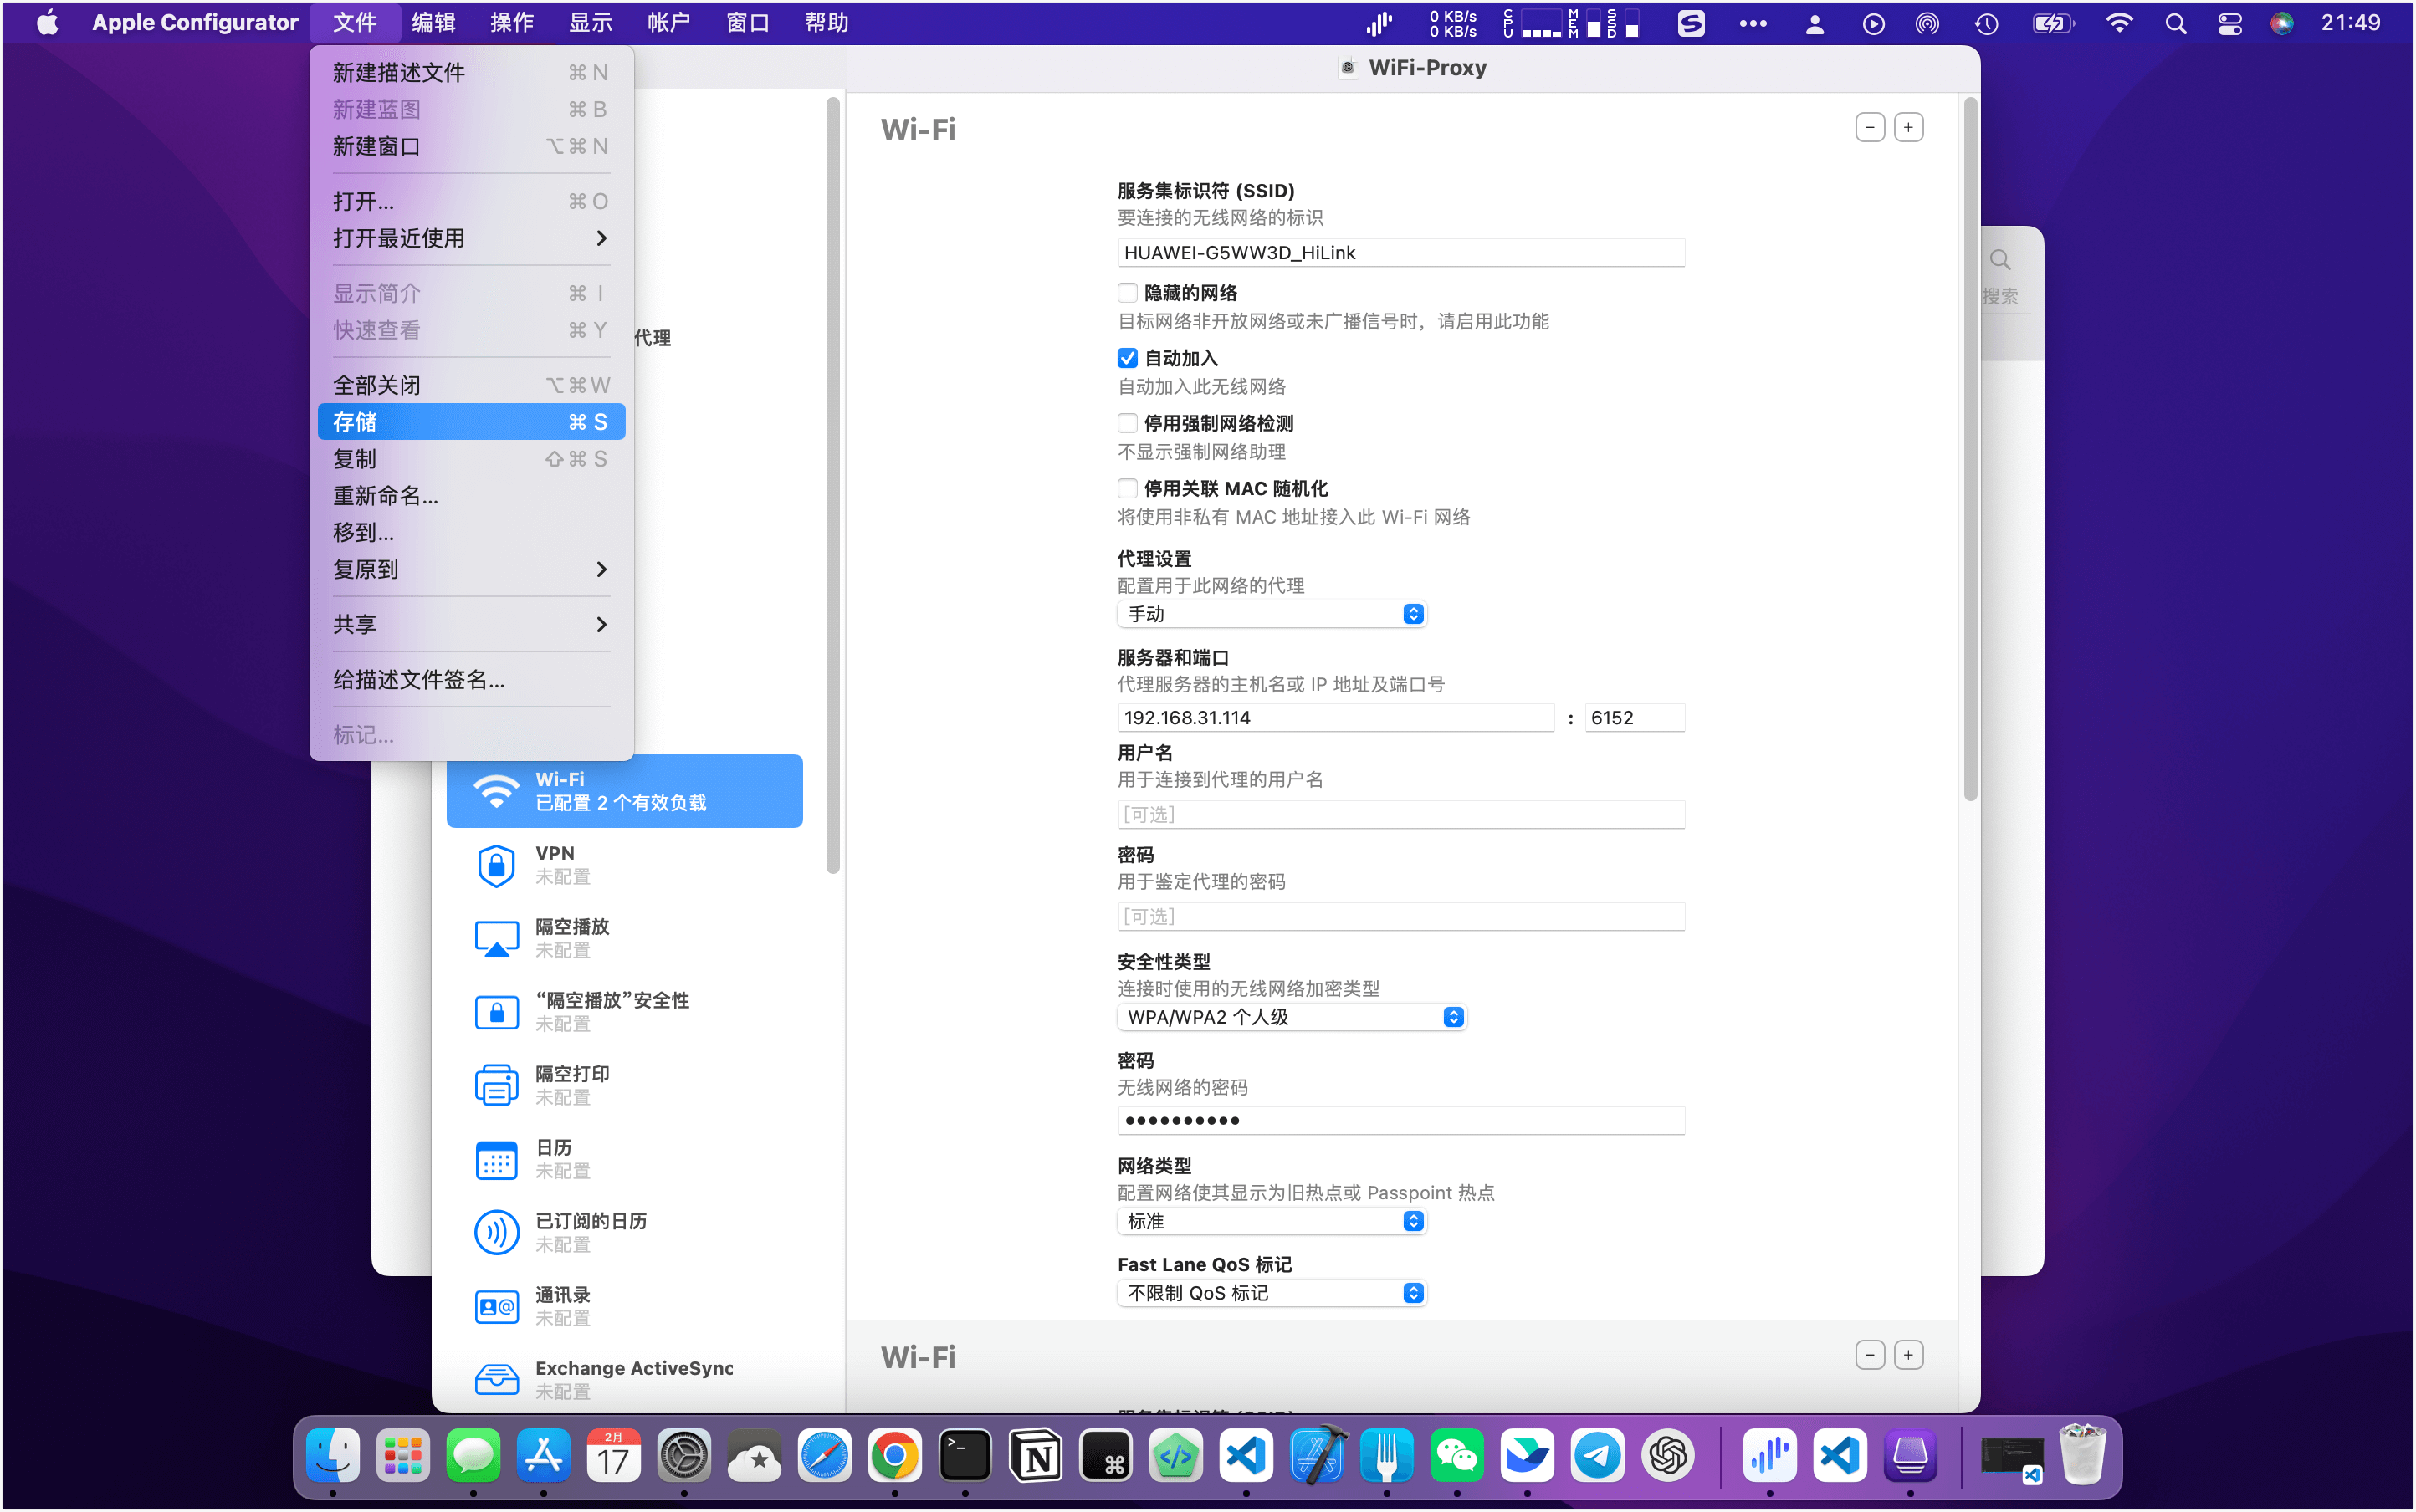The image size is (2416, 1512).
Task: Choose New Profile (新建描述文件) menu item
Action: coord(471,72)
